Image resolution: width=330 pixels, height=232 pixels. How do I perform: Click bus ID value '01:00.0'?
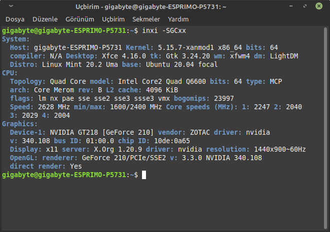point(100,141)
